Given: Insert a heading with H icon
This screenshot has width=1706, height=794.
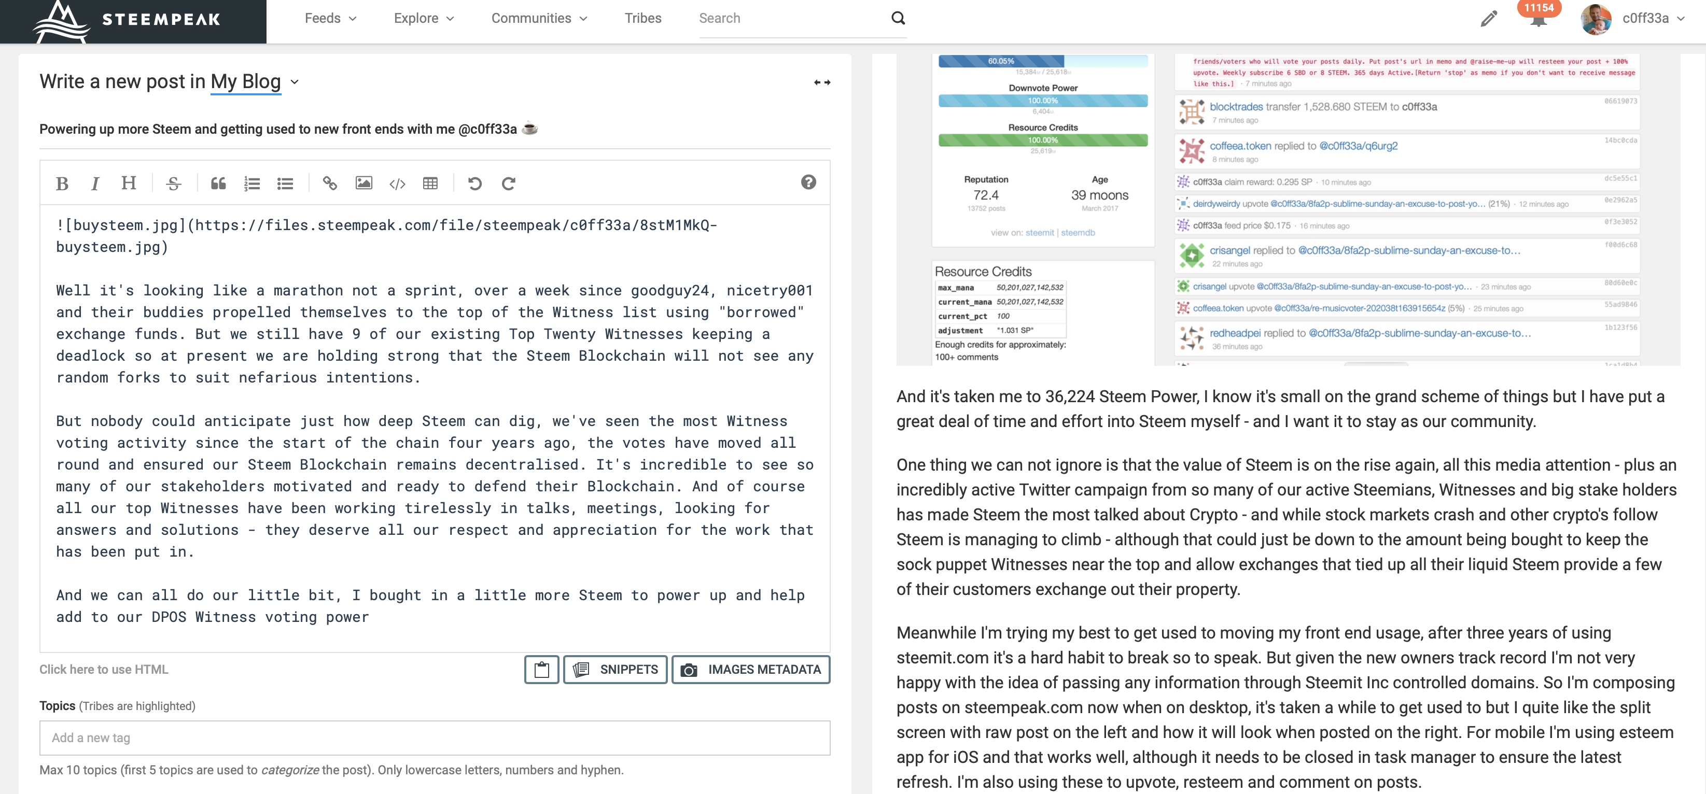Looking at the screenshot, I should click(129, 182).
